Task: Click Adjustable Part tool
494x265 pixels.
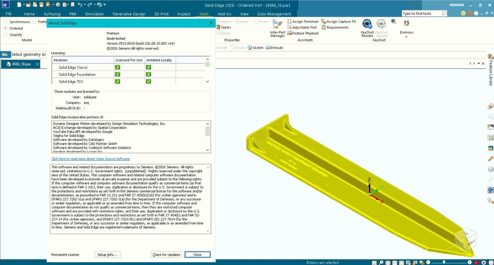Action: (x=302, y=27)
